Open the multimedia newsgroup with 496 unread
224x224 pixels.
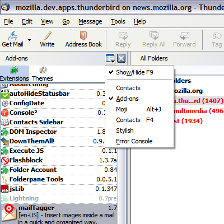point(199,111)
